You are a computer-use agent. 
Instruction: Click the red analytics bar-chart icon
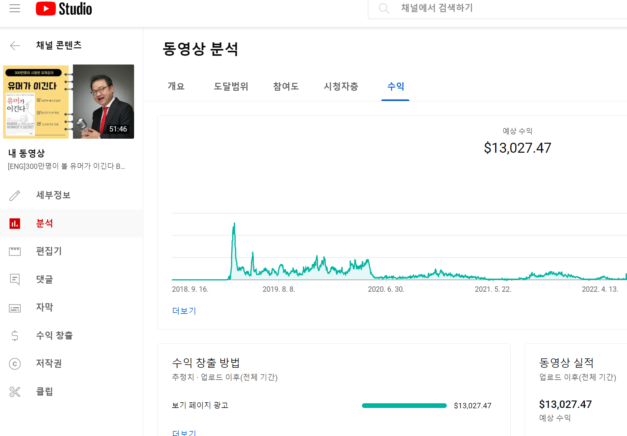15,223
